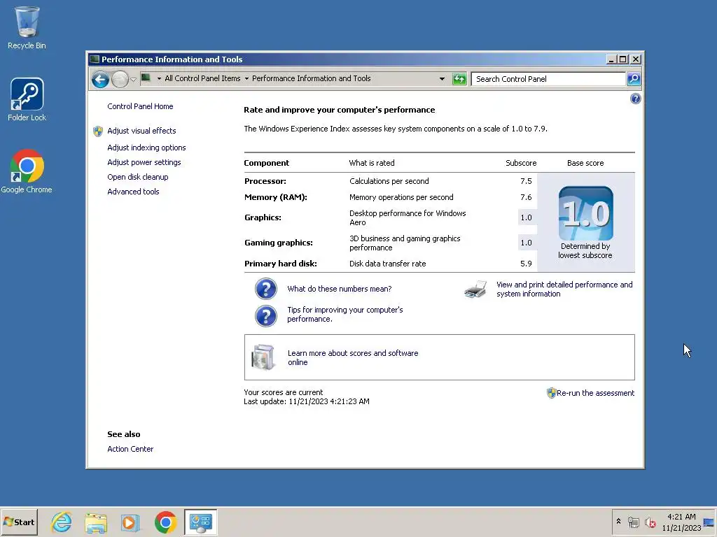Select the Google Chrome desktop shortcut
The width and height of the screenshot is (717, 537).
[27, 171]
